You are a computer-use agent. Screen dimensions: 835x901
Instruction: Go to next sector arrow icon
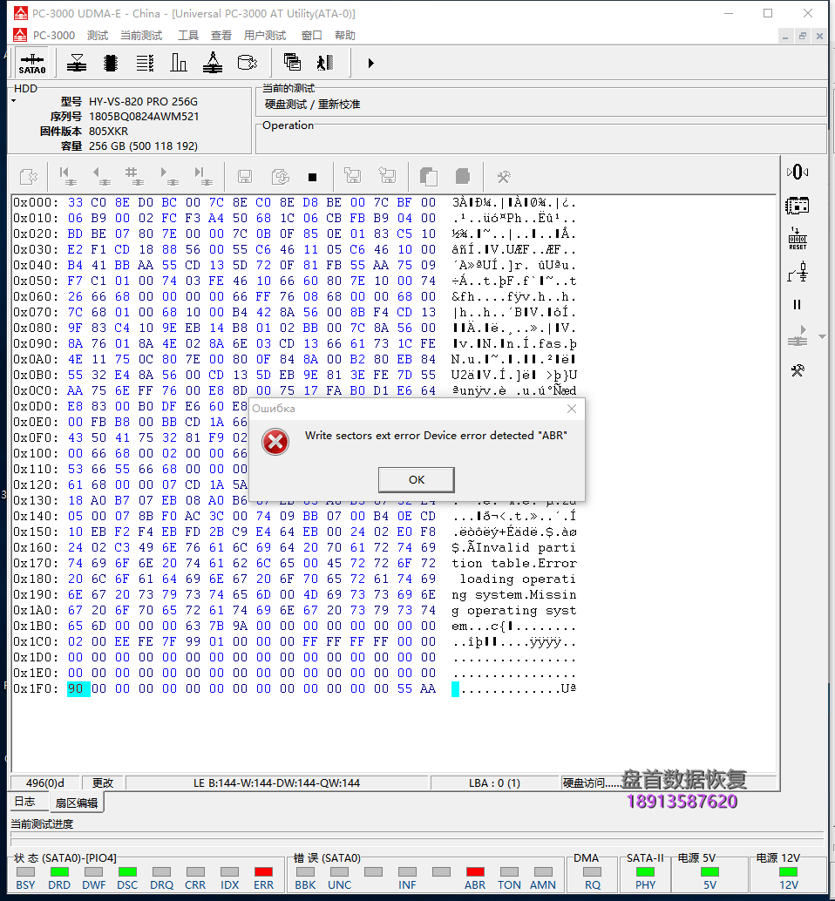[168, 176]
